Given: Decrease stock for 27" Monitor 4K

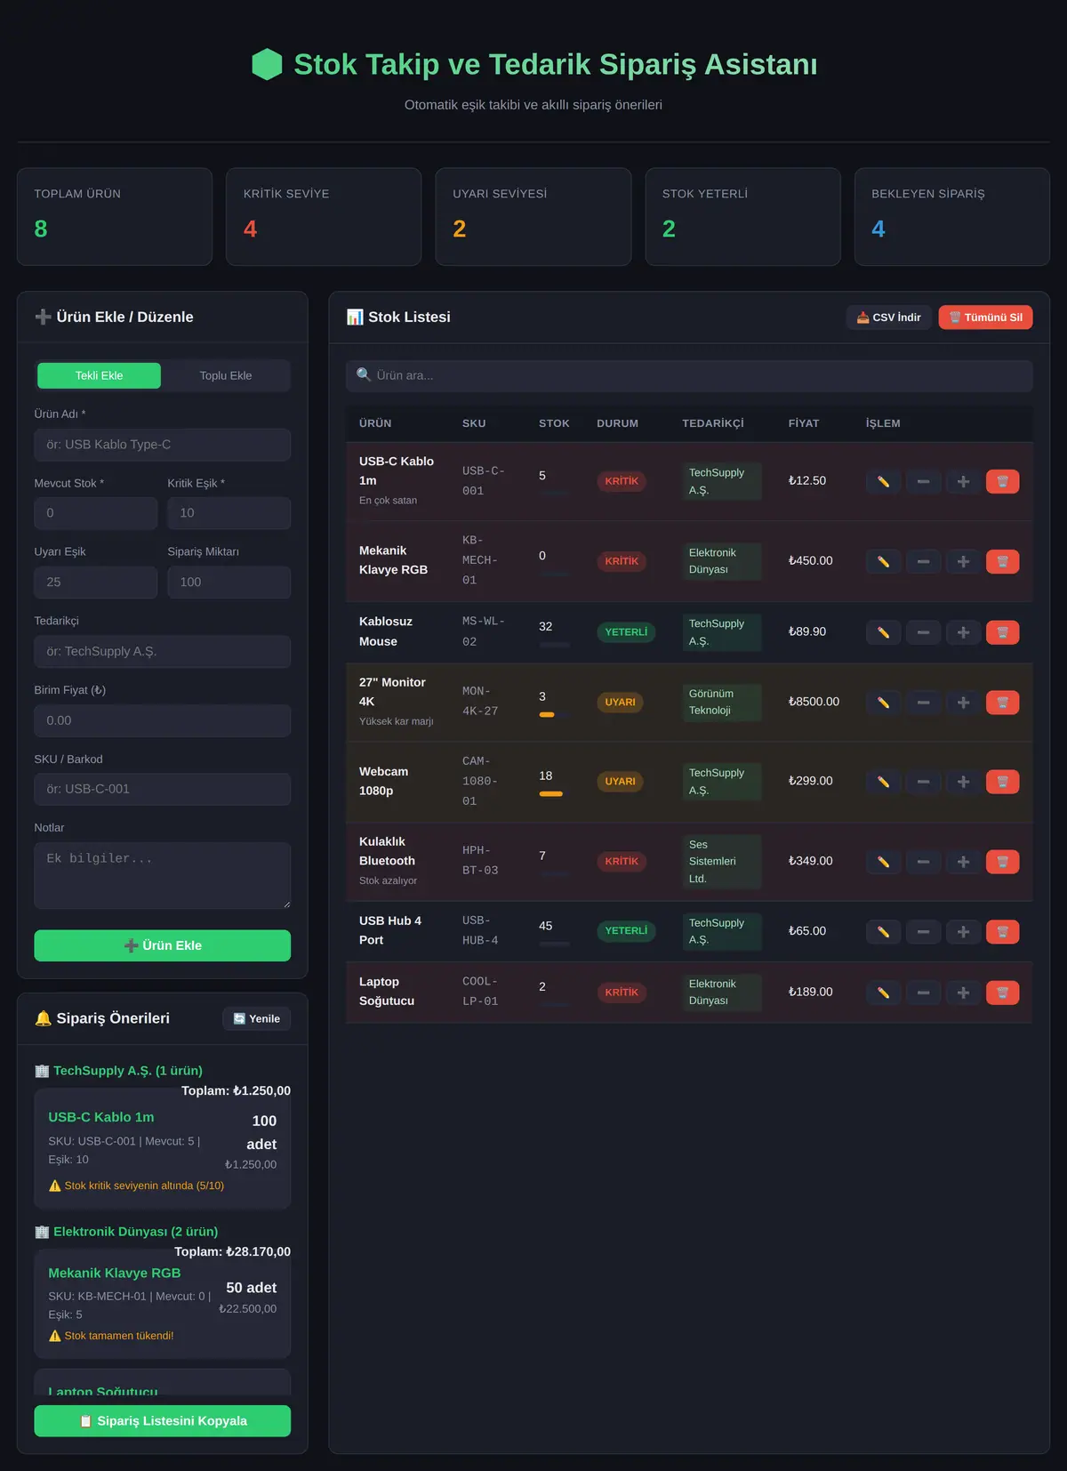Looking at the screenshot, I should [x=923, y=703].
